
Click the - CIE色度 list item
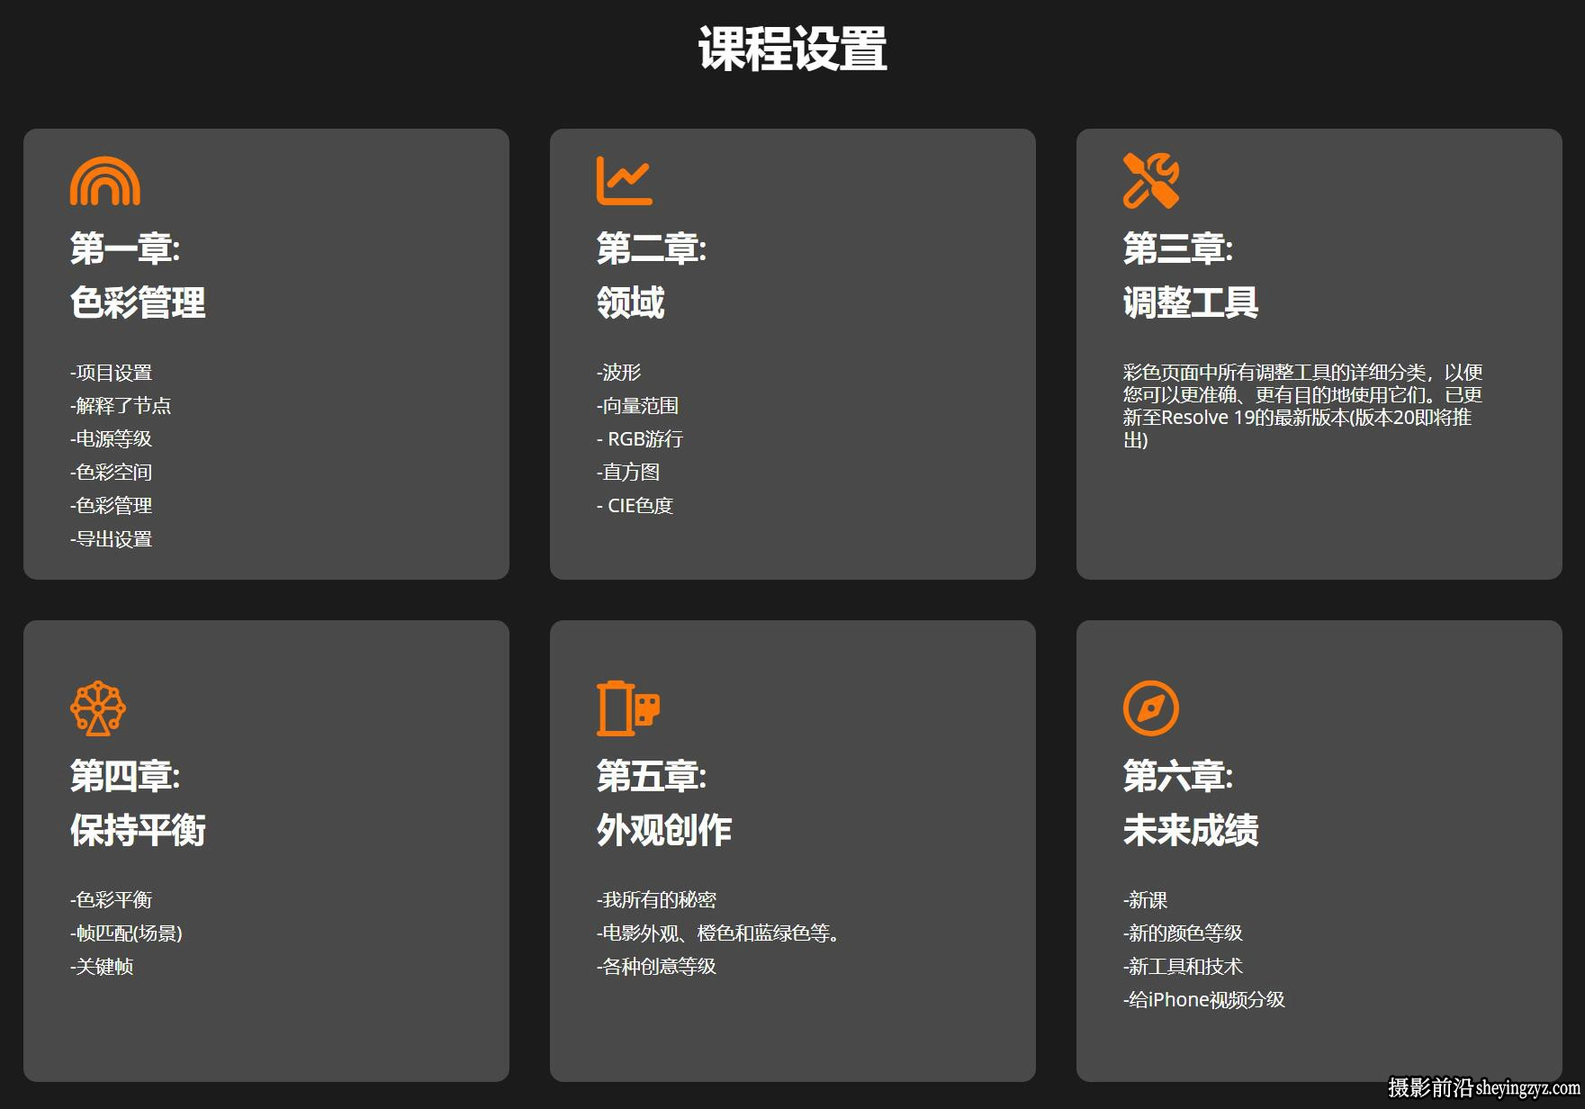pyautogui.click(x=635, y=506)
